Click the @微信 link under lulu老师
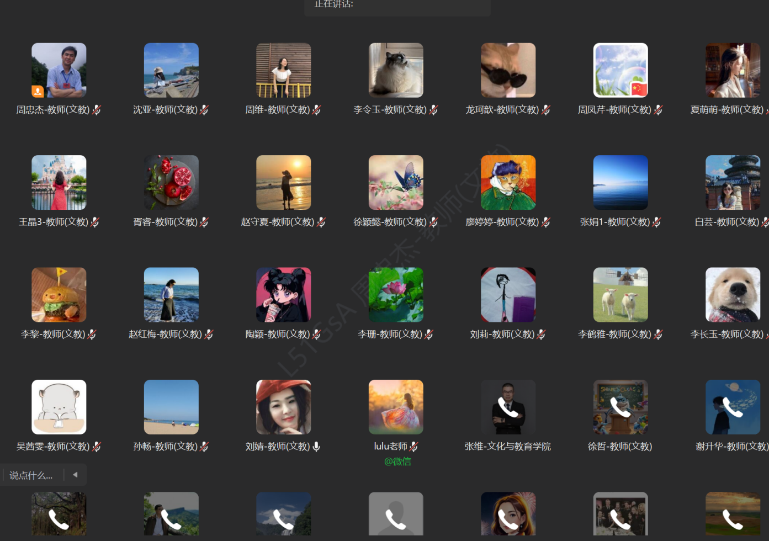 (397, 462)
